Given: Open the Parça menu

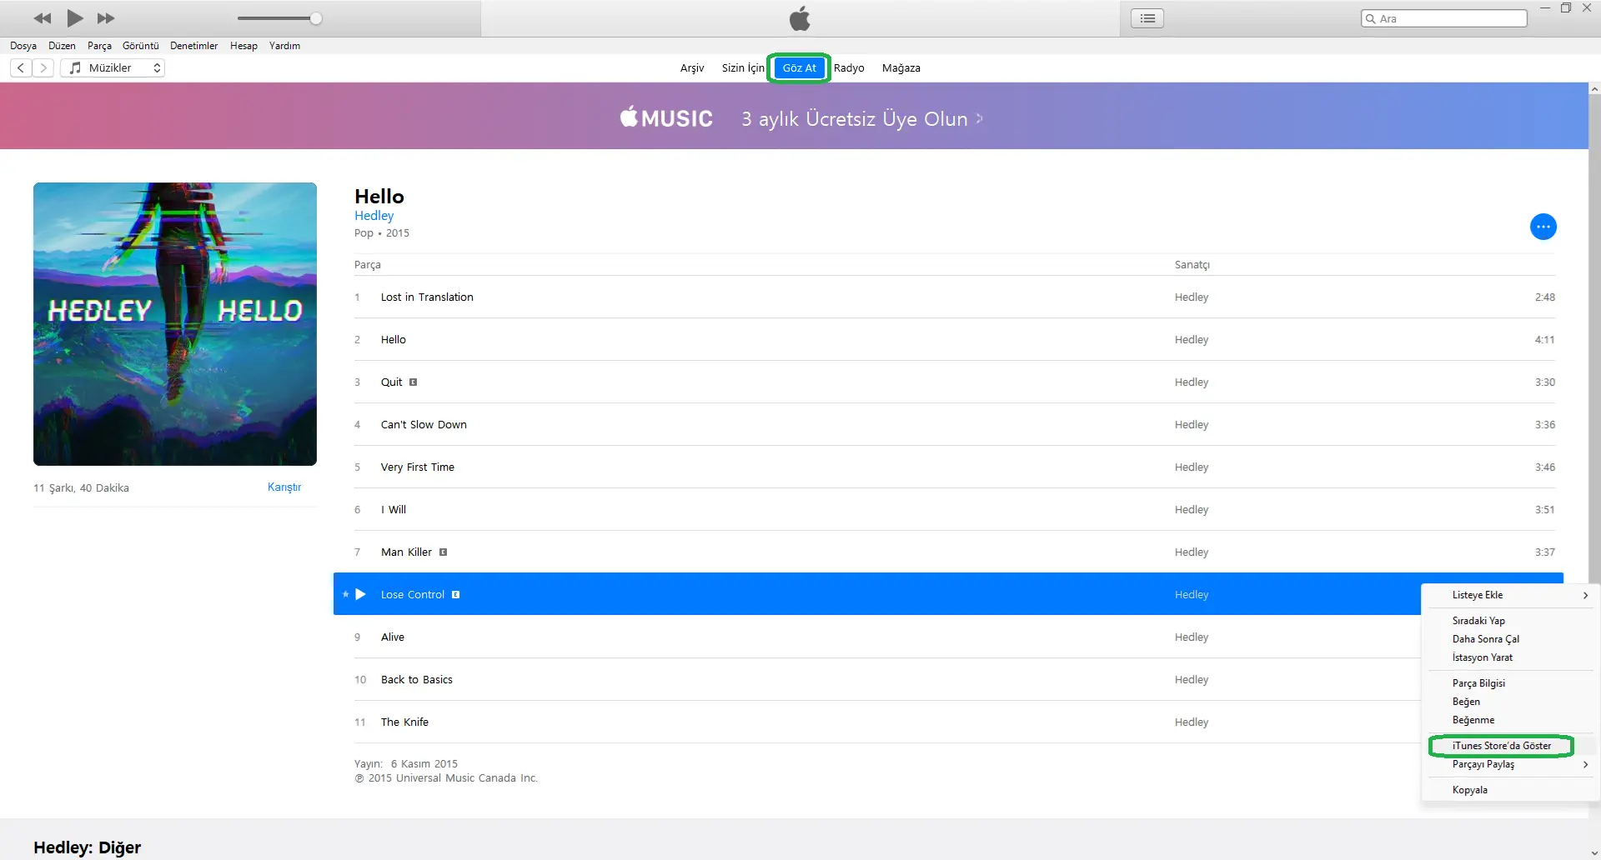Looking at the screenshot, I should 99,46.
